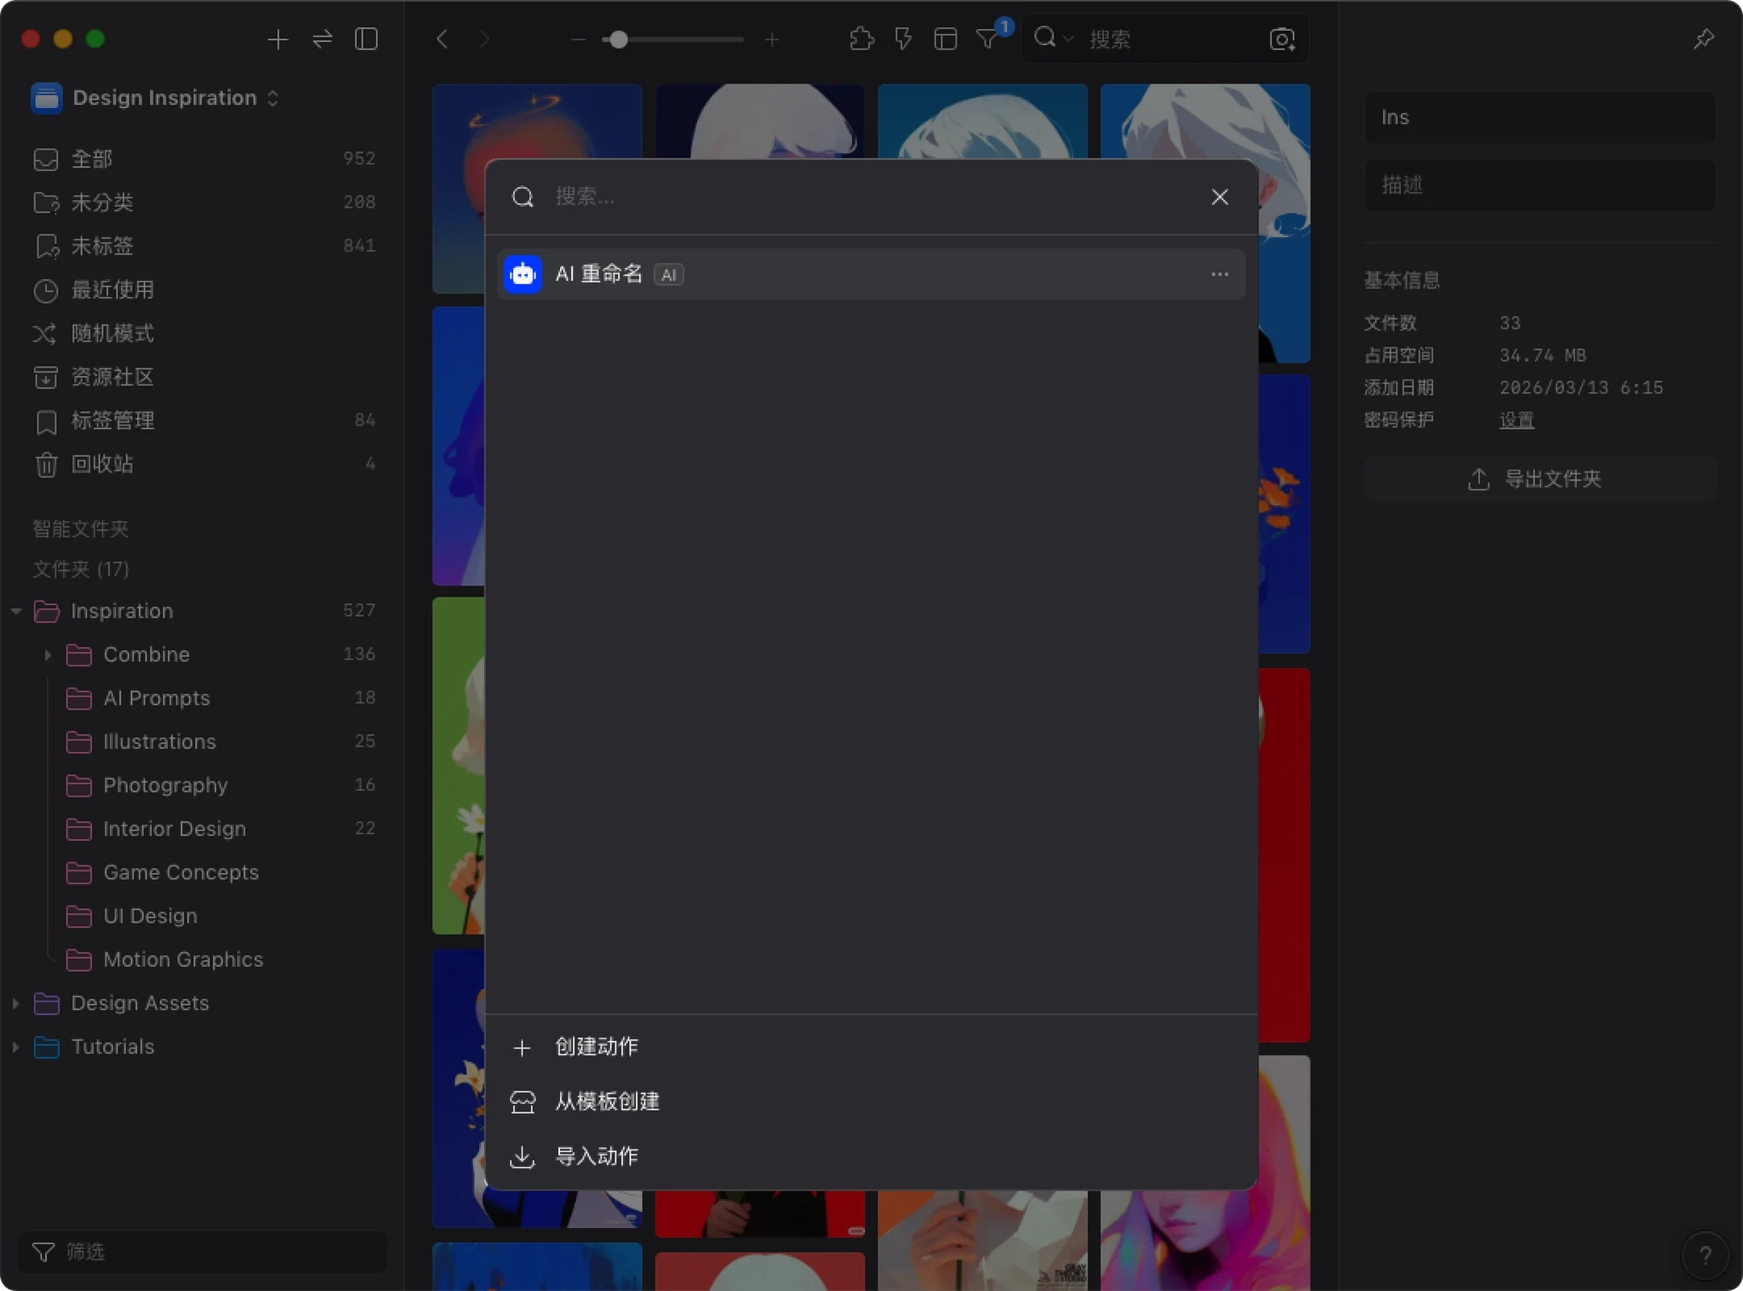Pin the inspector panel with pin icon

pyautogui.click(x=1703, y=39)
